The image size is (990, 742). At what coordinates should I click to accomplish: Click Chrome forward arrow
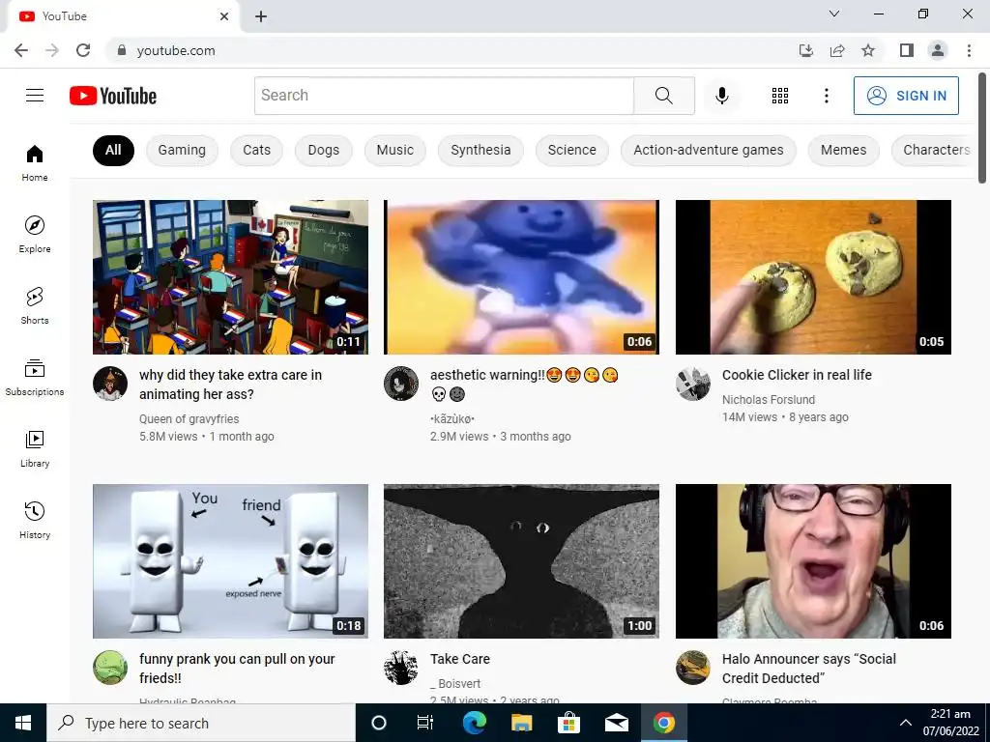[x=52, y=50]
